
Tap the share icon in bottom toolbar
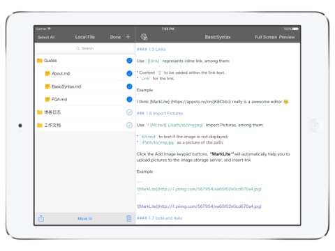(41, 218)
